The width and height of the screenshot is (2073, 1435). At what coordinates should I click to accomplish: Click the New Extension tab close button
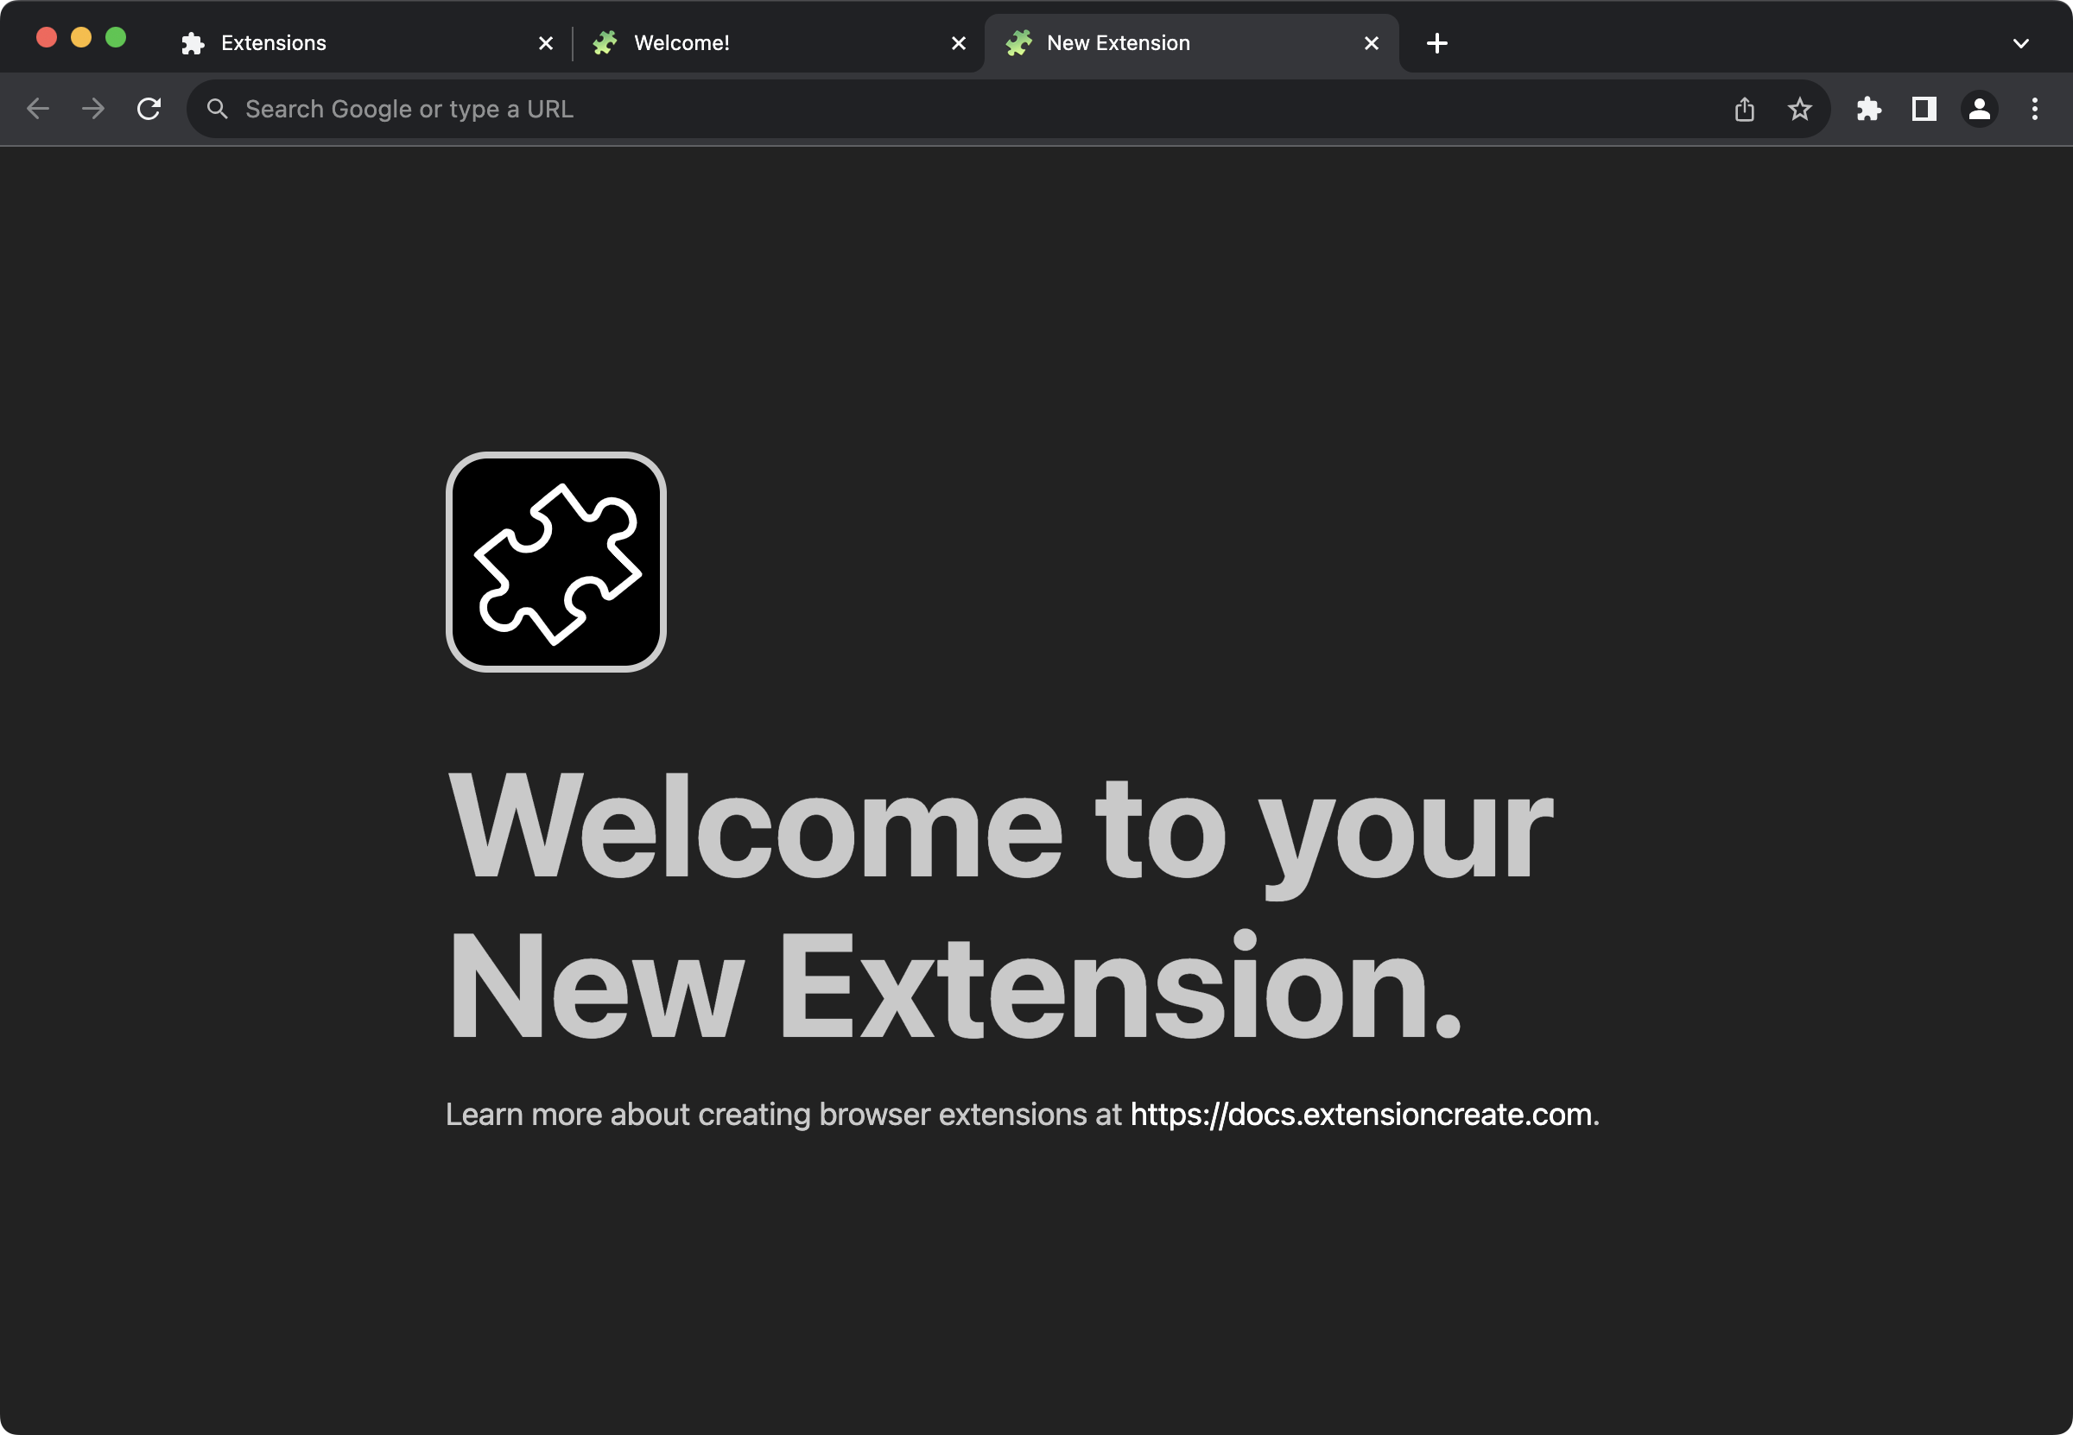(x=1371, y=42)
